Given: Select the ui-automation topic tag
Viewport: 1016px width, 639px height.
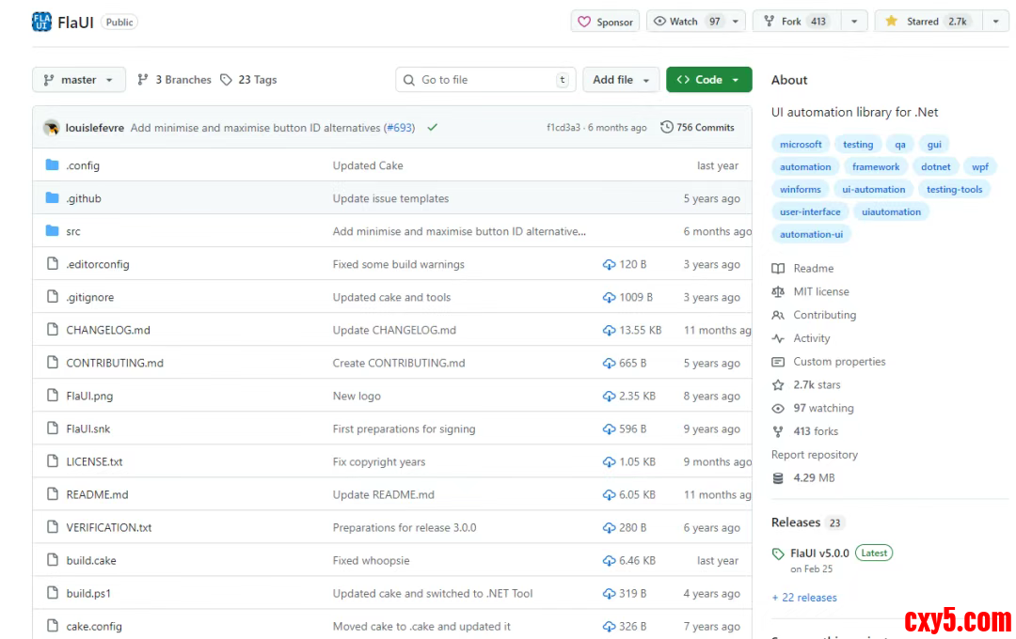Looking at the screenshot, I should click(x=873, y=190).
